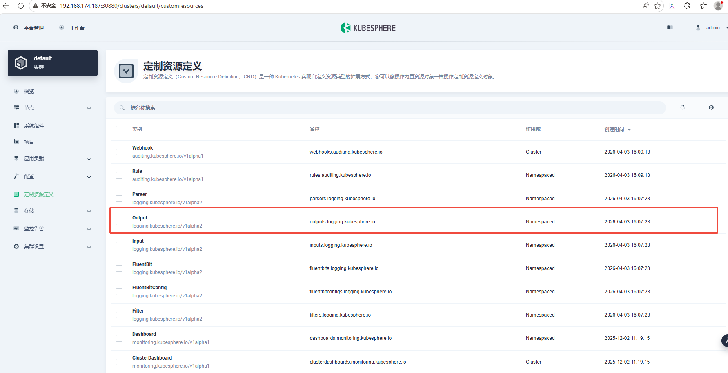Open the Webhook resource link
Viewport: 728px width, 373px height.
pos(142,148)
